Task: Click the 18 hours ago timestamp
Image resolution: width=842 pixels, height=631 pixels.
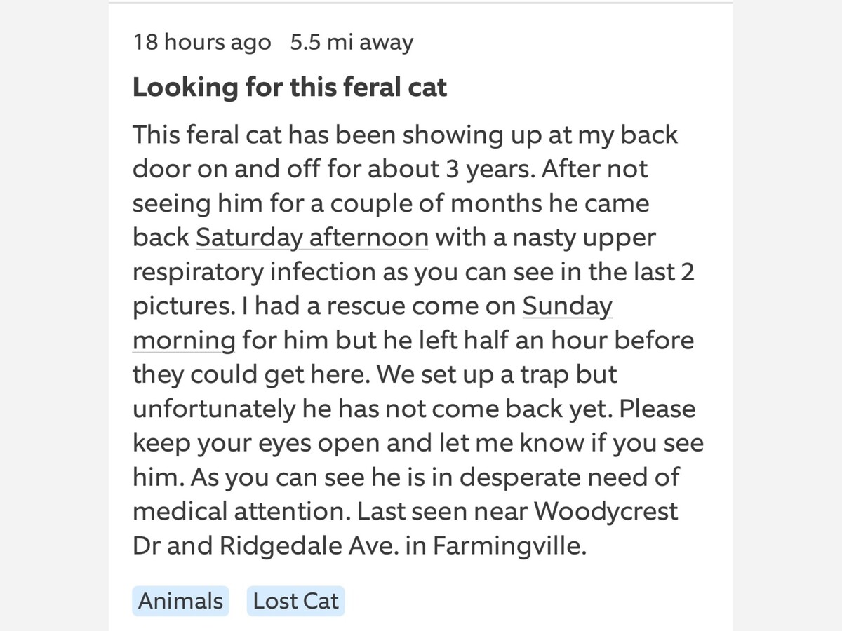Action: pyautogui.click(x=202, y=43)
